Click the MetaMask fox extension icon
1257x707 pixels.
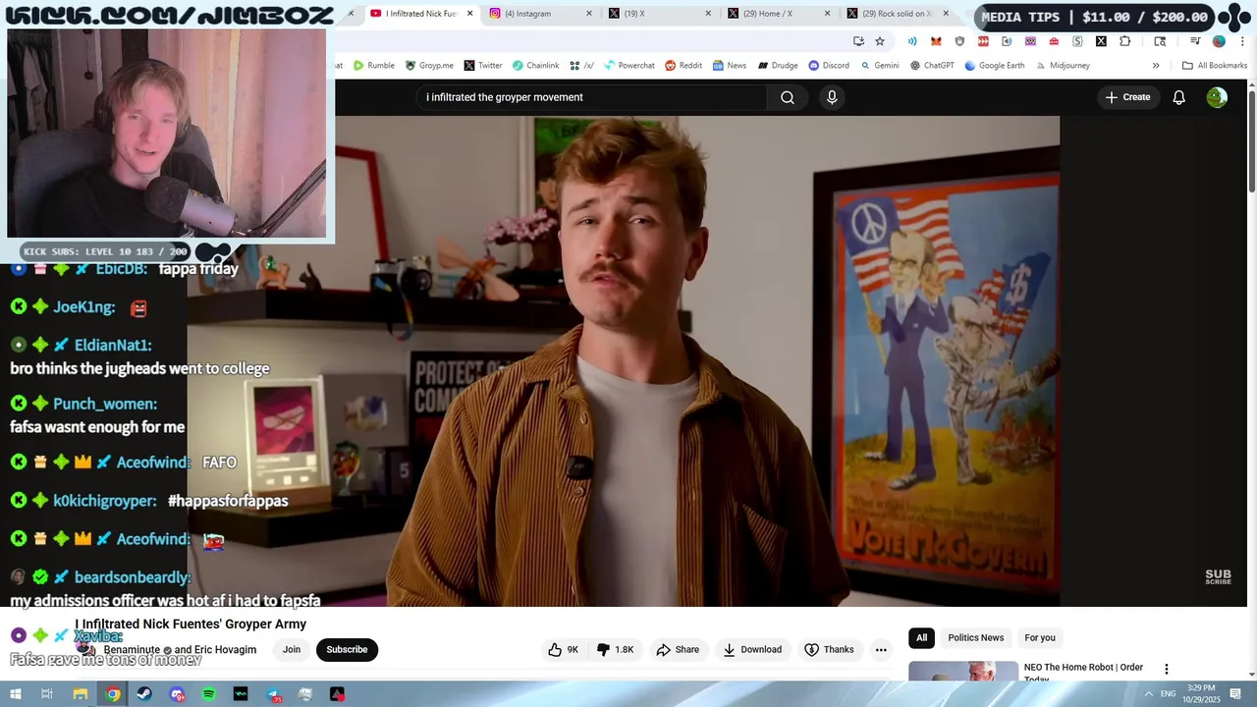pos(936,41)
